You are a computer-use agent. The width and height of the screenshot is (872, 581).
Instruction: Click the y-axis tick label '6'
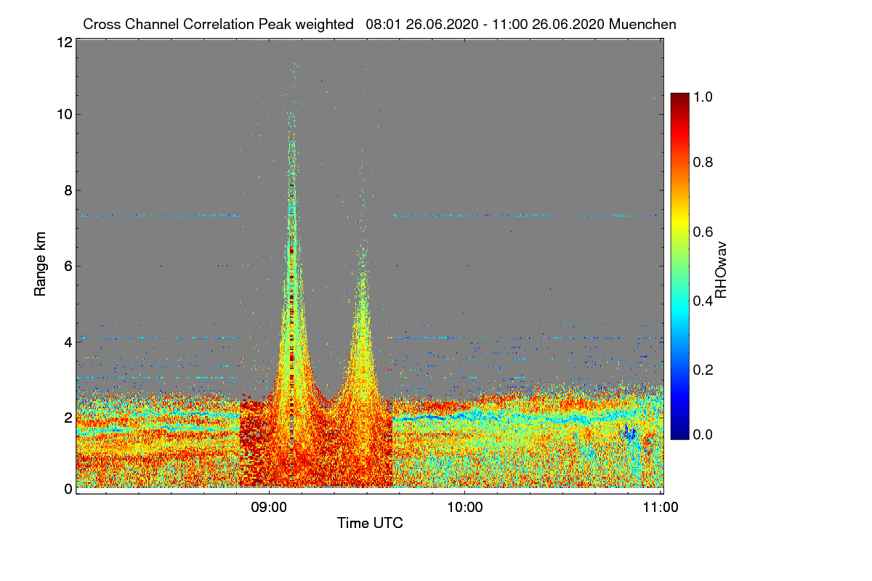tap(67, 266)
